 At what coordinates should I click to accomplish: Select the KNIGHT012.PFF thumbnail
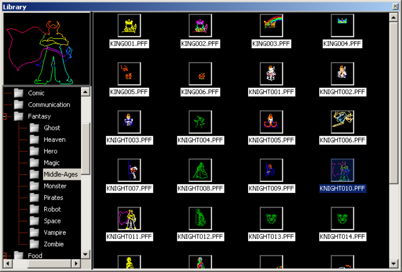[200, 218]
